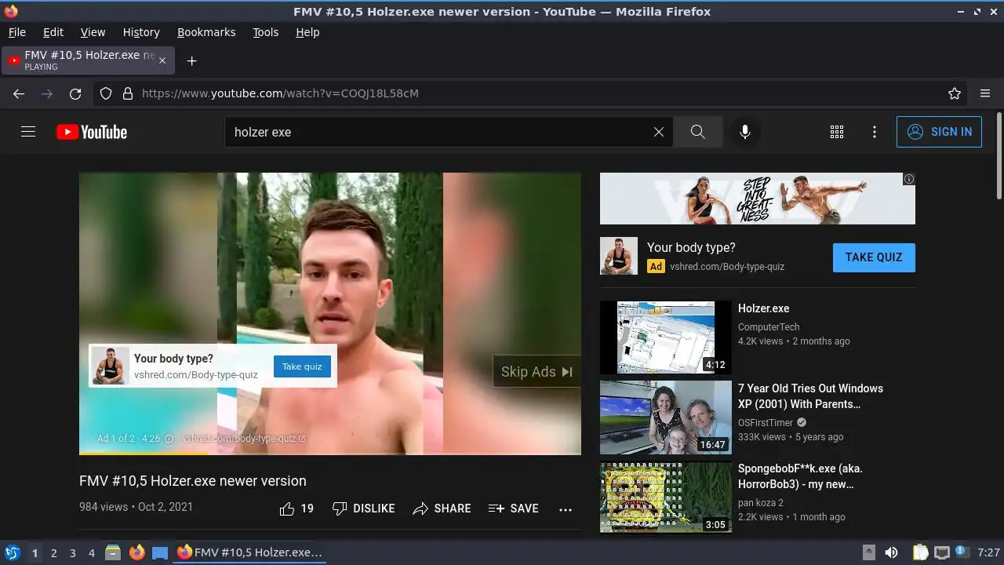Go back with browser back arrow

click(x=19, y=93)
